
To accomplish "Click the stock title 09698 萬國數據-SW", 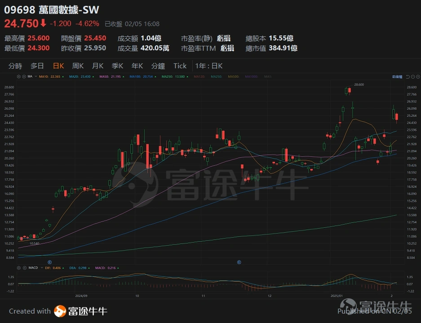I will [52, 10].
